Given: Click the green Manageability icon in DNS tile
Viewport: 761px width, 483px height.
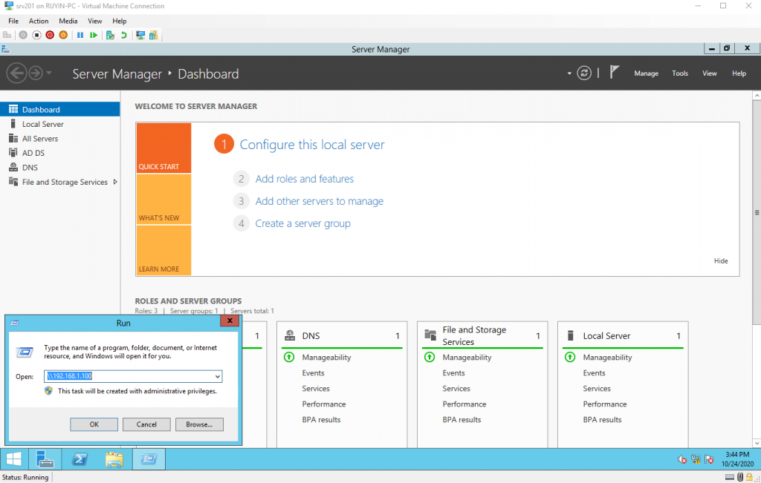Looking at the screenshot, I should point(289,357).
